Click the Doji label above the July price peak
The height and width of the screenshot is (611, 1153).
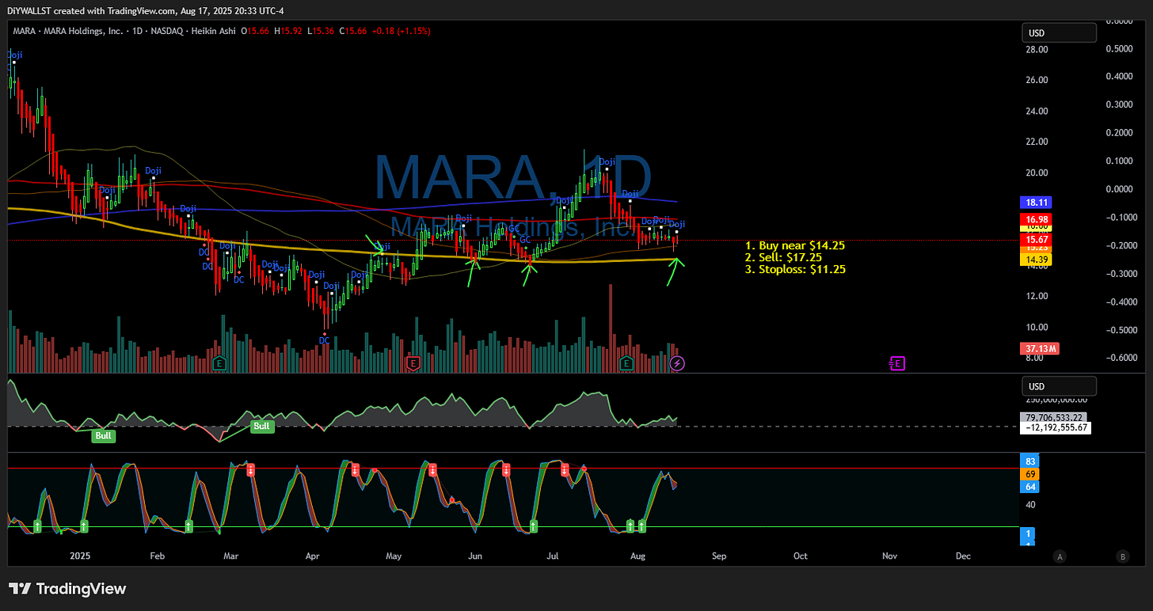(x=606, y=162)
